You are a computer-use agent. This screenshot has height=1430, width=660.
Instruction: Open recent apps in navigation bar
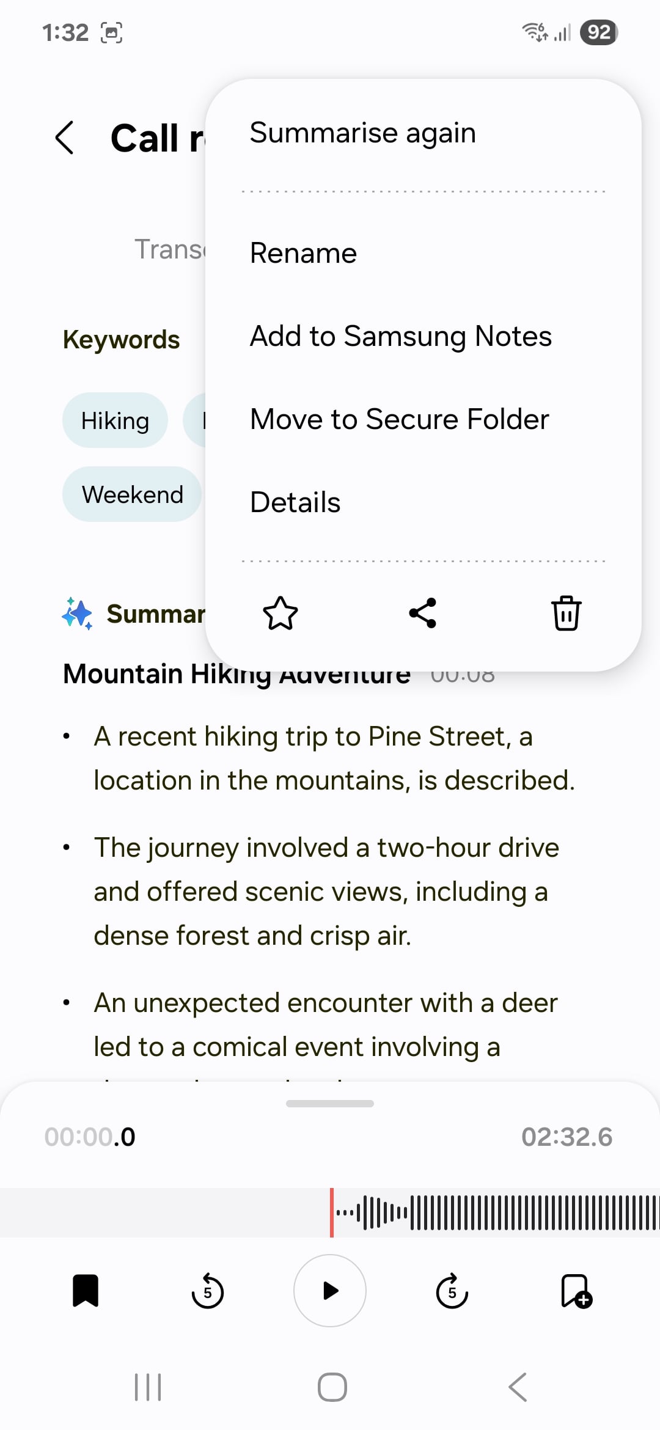coord(148,1387)
